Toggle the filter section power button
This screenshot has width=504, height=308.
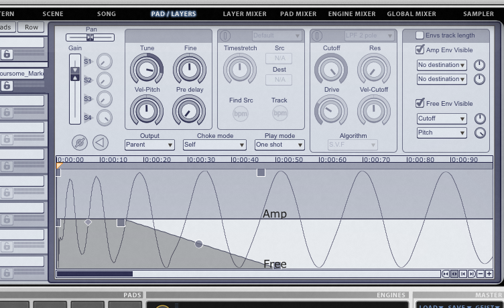tap(317, 35)
